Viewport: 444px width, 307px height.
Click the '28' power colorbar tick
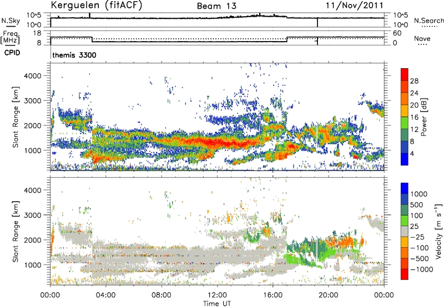[x=414, y=81]
